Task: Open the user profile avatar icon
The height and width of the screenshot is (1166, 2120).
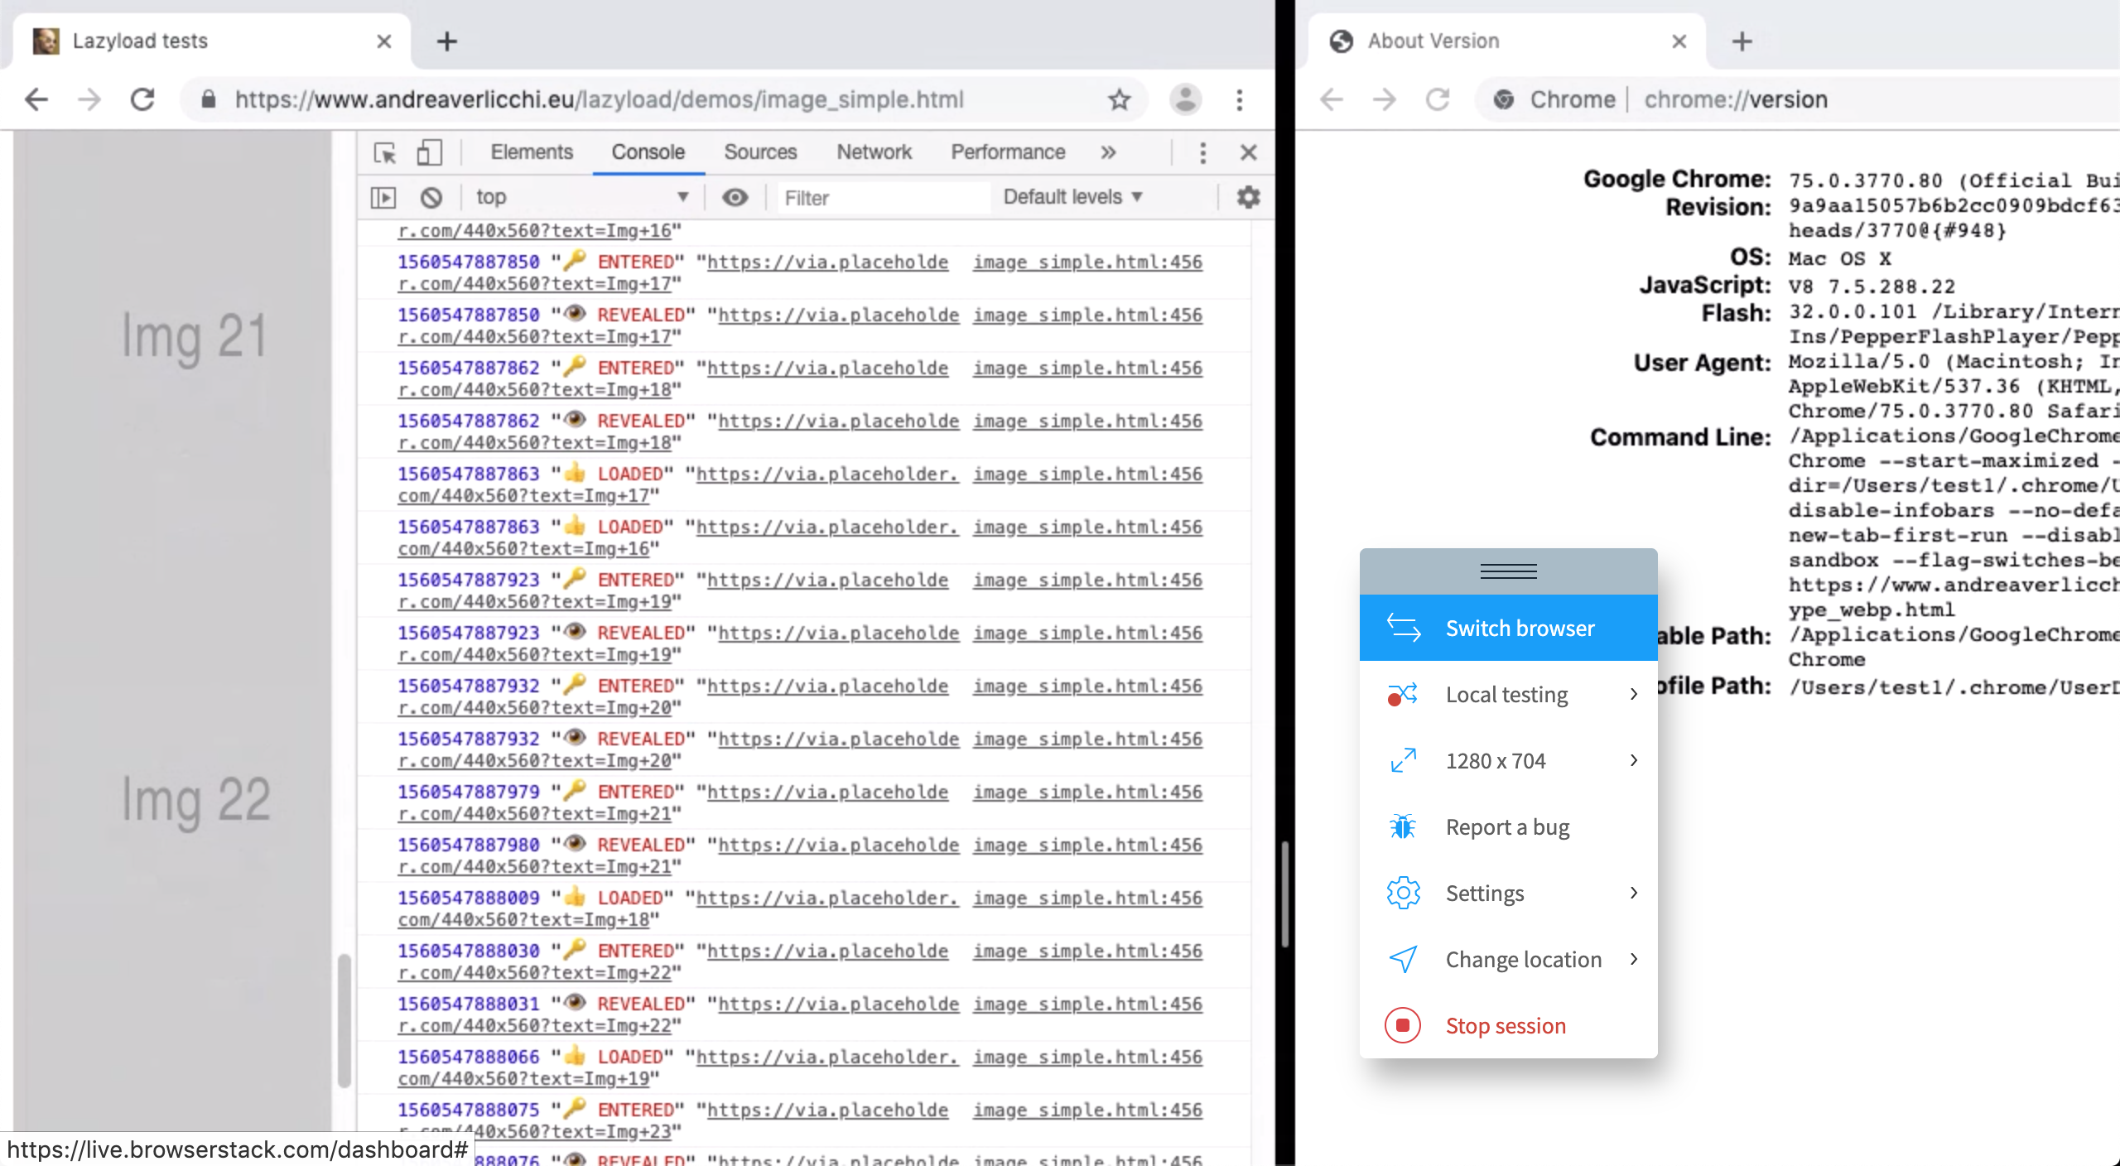Action: 1185,99
